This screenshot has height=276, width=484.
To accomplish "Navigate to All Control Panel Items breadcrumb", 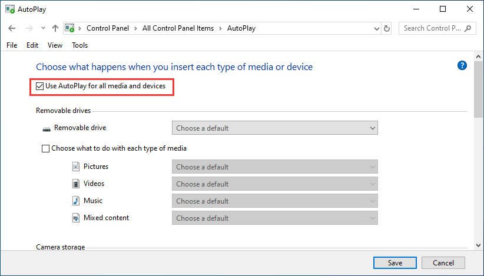I will (x=178, y=28).
